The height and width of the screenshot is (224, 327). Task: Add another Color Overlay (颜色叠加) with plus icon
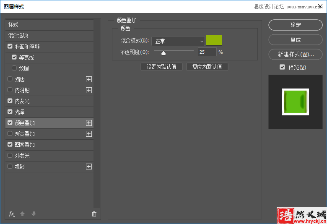[x=89, y=123]
